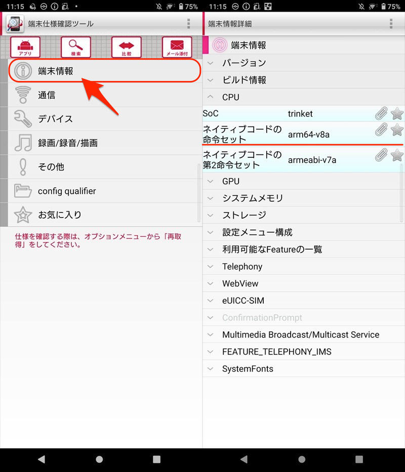Image resolution: width=405 pixels, height=472 pixels.
Task: Tap paperclip icon on arm64-v8a row
Action: 381,130
